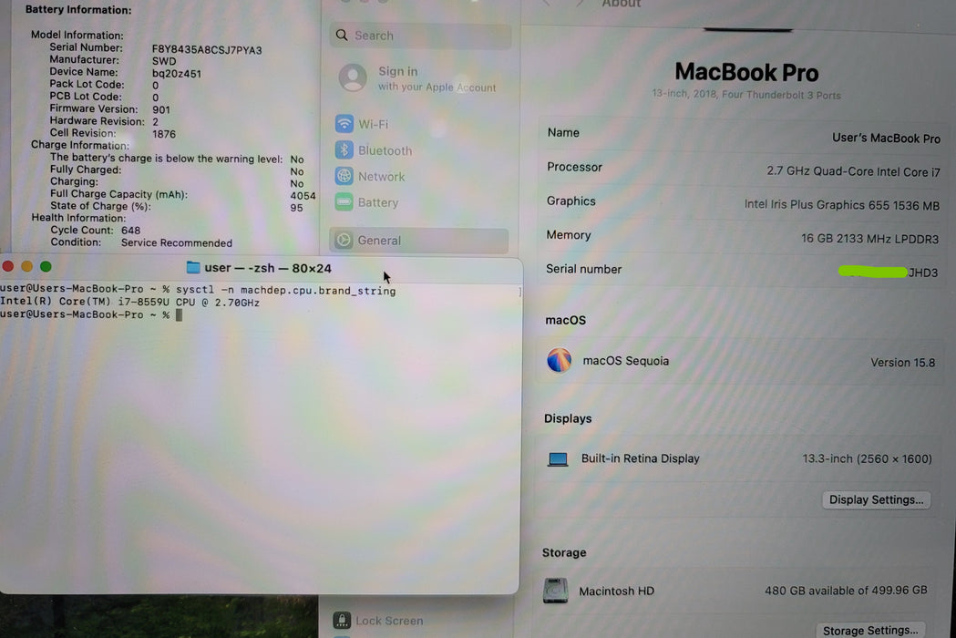Select Battery in the Settings sidebar
956x638 pixels.
[421, 202]
